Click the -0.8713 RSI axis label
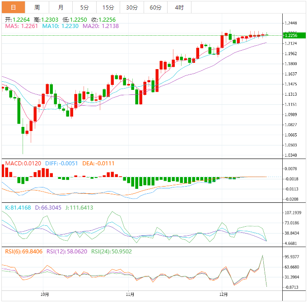The height and width of the screenshot is (304, 308). click(290, 287)
